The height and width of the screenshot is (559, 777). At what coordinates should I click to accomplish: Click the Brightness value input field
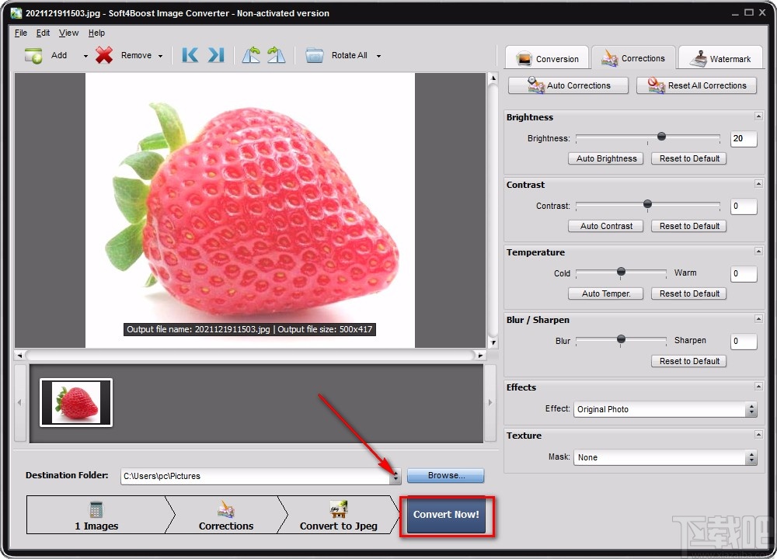[743, 139]
